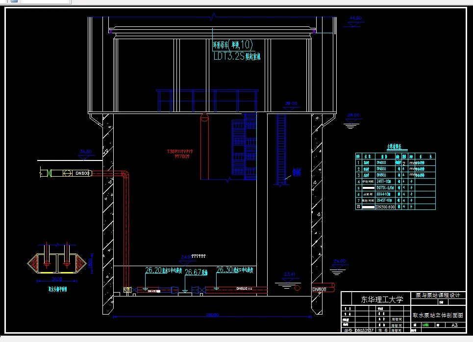Select the red text annotation beside the vertical pipe
This screenshot has width=473, height=342.
(180, 154)
